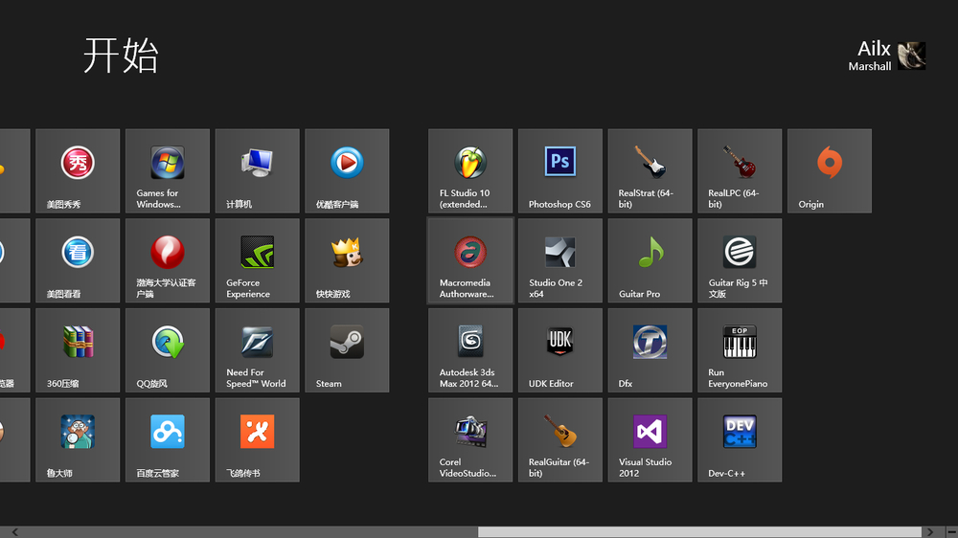
Task: Open the 美图看看 tile
Action: click(x=78, y=260)
